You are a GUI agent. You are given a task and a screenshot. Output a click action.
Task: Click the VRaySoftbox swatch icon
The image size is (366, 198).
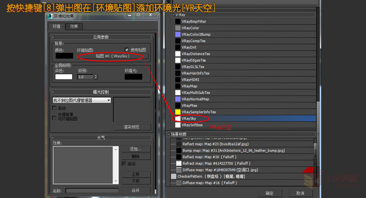click(x=178, y=125)
